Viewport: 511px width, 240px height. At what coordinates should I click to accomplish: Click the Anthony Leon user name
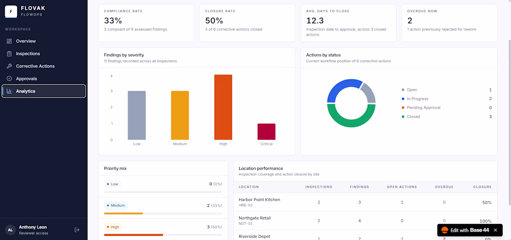(33, 227)
